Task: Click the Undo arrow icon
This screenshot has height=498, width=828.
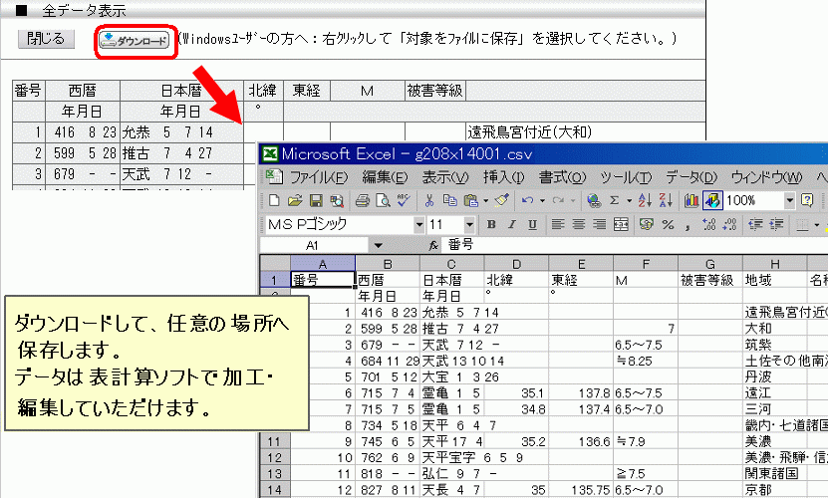Action: 527,200
